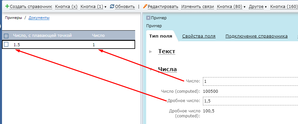This screenshot has height=124, width=298.
Task: Select the Тип поля tab
Action: (161, 36)
